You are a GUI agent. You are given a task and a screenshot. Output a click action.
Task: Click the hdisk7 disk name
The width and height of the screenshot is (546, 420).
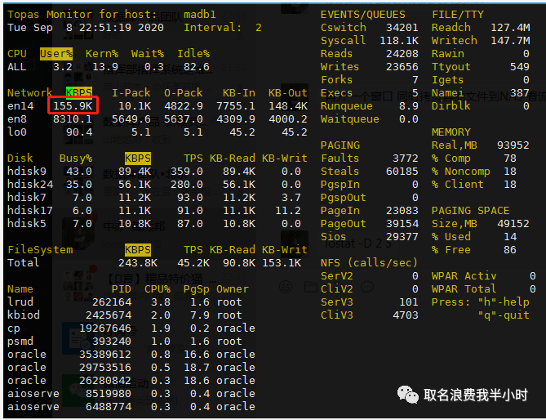(x=27, y=197)
